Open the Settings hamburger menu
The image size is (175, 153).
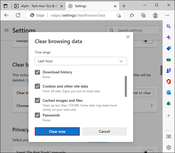(x=7, y=30)
